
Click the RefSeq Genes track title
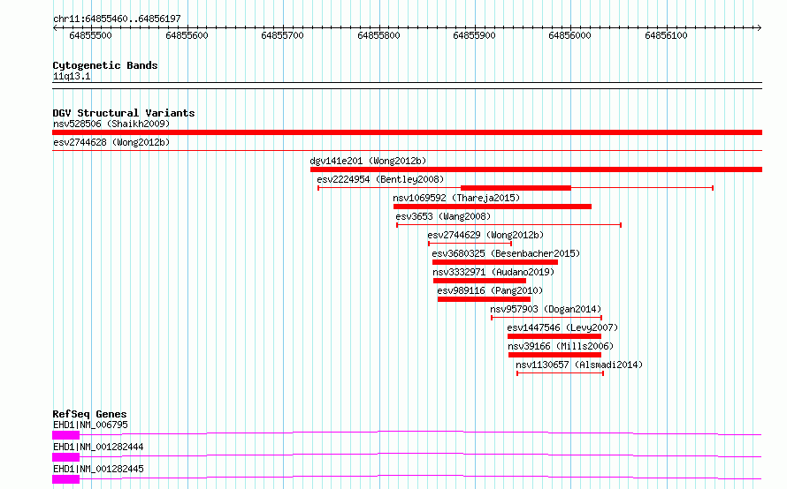click(x=89, y=414)
